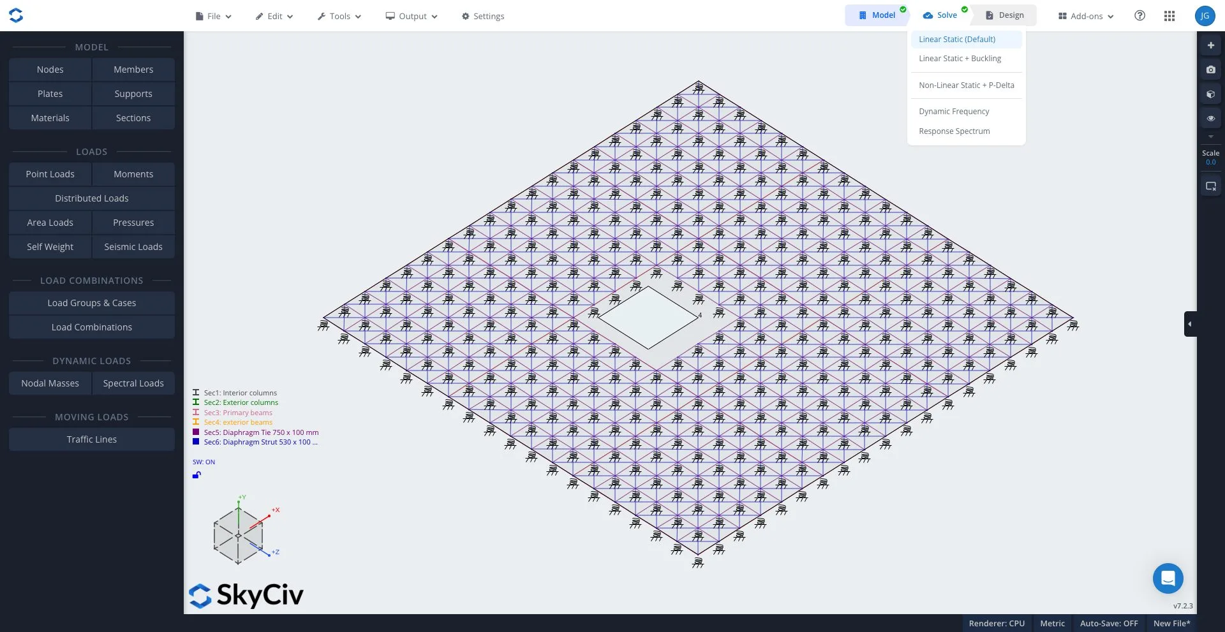Click the help question mark icon
Image resolution: width=1225 pixels, height=632 pixels.
(x=1140, y=16)
